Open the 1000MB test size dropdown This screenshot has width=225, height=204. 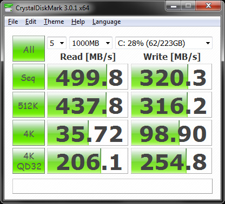(x=91, y=43)
